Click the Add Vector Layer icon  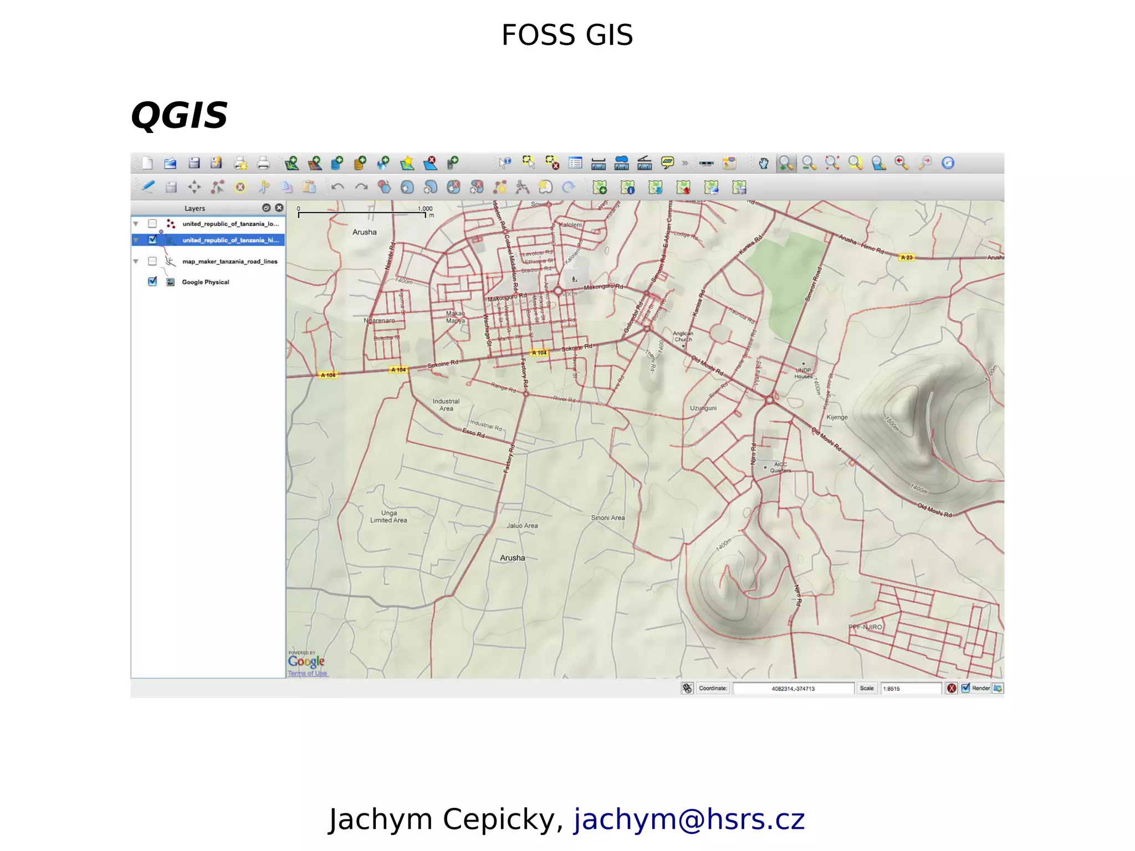292,163
